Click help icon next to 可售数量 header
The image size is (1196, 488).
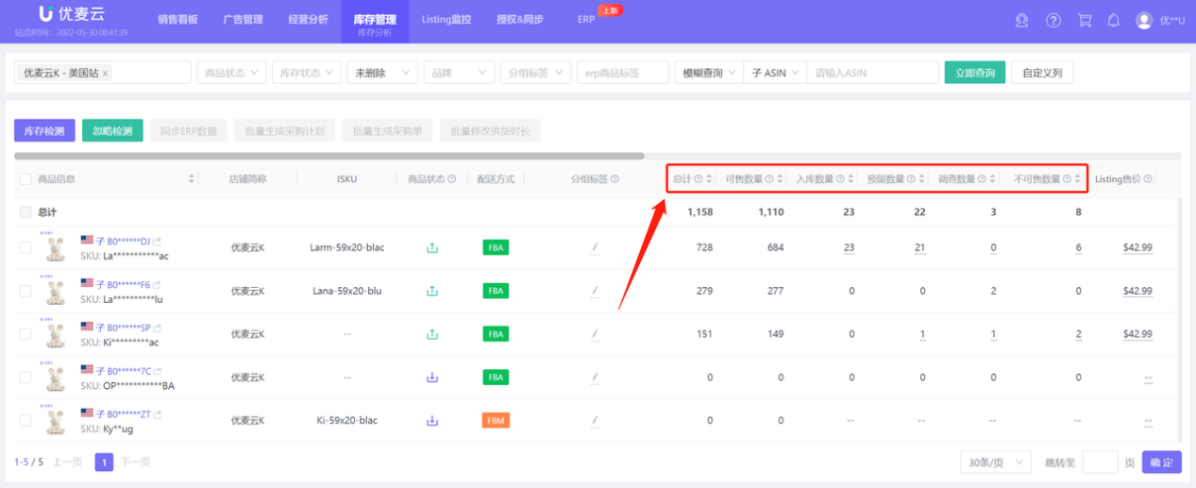[x=768, y=178]
